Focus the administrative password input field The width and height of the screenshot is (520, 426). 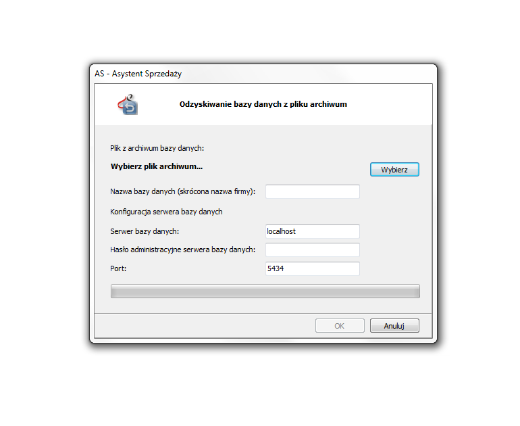click(x=313, y=250)
